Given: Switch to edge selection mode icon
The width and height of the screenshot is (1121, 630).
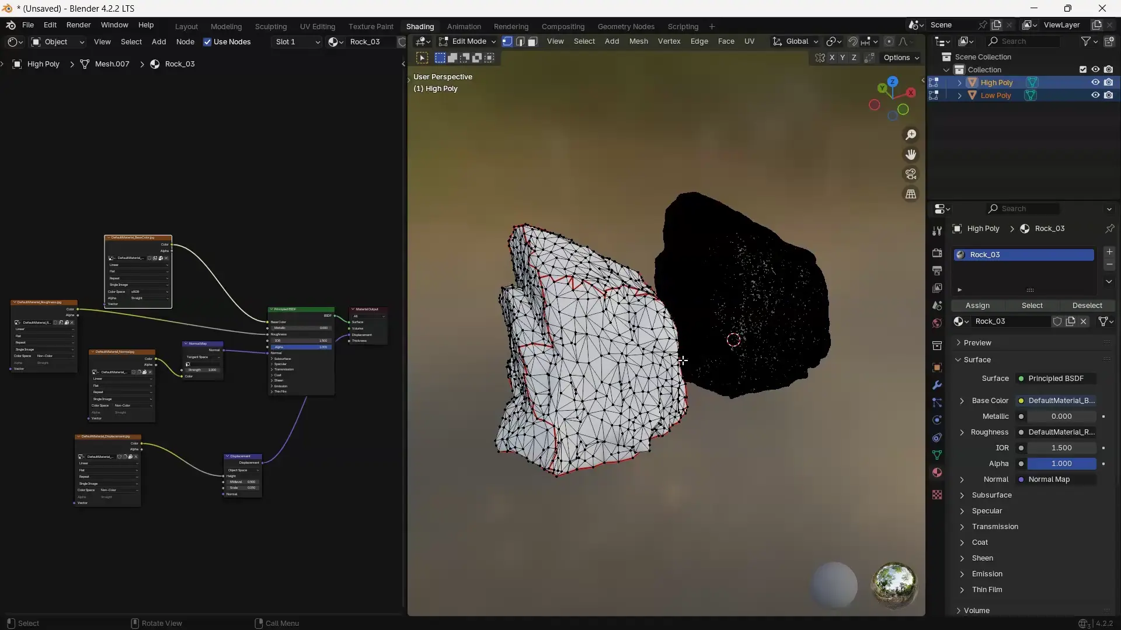Looking at the screenshot, I should [520, 41].
